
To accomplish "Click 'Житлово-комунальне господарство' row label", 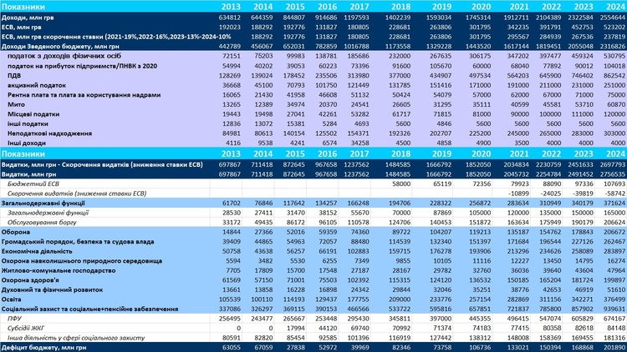I will [x=59, y=270].
